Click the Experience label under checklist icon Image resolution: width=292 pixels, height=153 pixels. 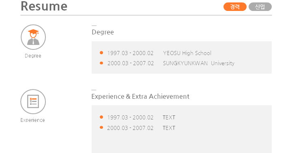tap(32, 120)
